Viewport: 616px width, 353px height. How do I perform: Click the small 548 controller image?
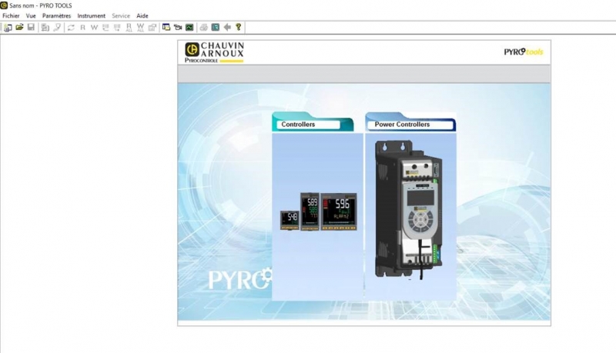290,220
